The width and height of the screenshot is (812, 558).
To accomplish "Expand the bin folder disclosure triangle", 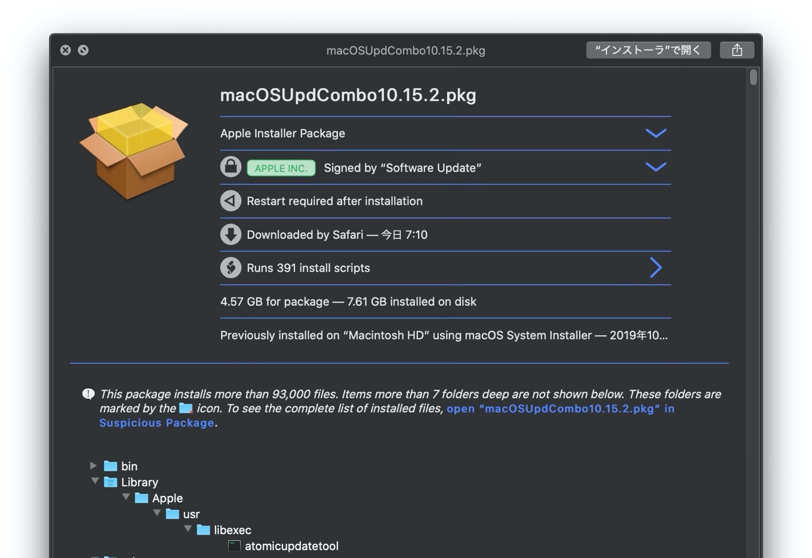I will click(93, 465).
